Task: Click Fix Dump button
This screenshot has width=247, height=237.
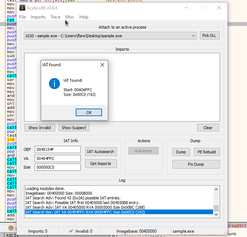Action: pyautogui.click(x=196, y=164)
